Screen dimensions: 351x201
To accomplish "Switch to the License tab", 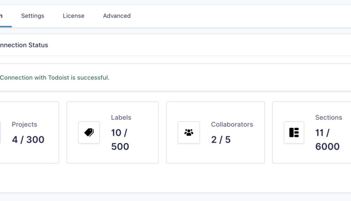I will click(74, 16).
